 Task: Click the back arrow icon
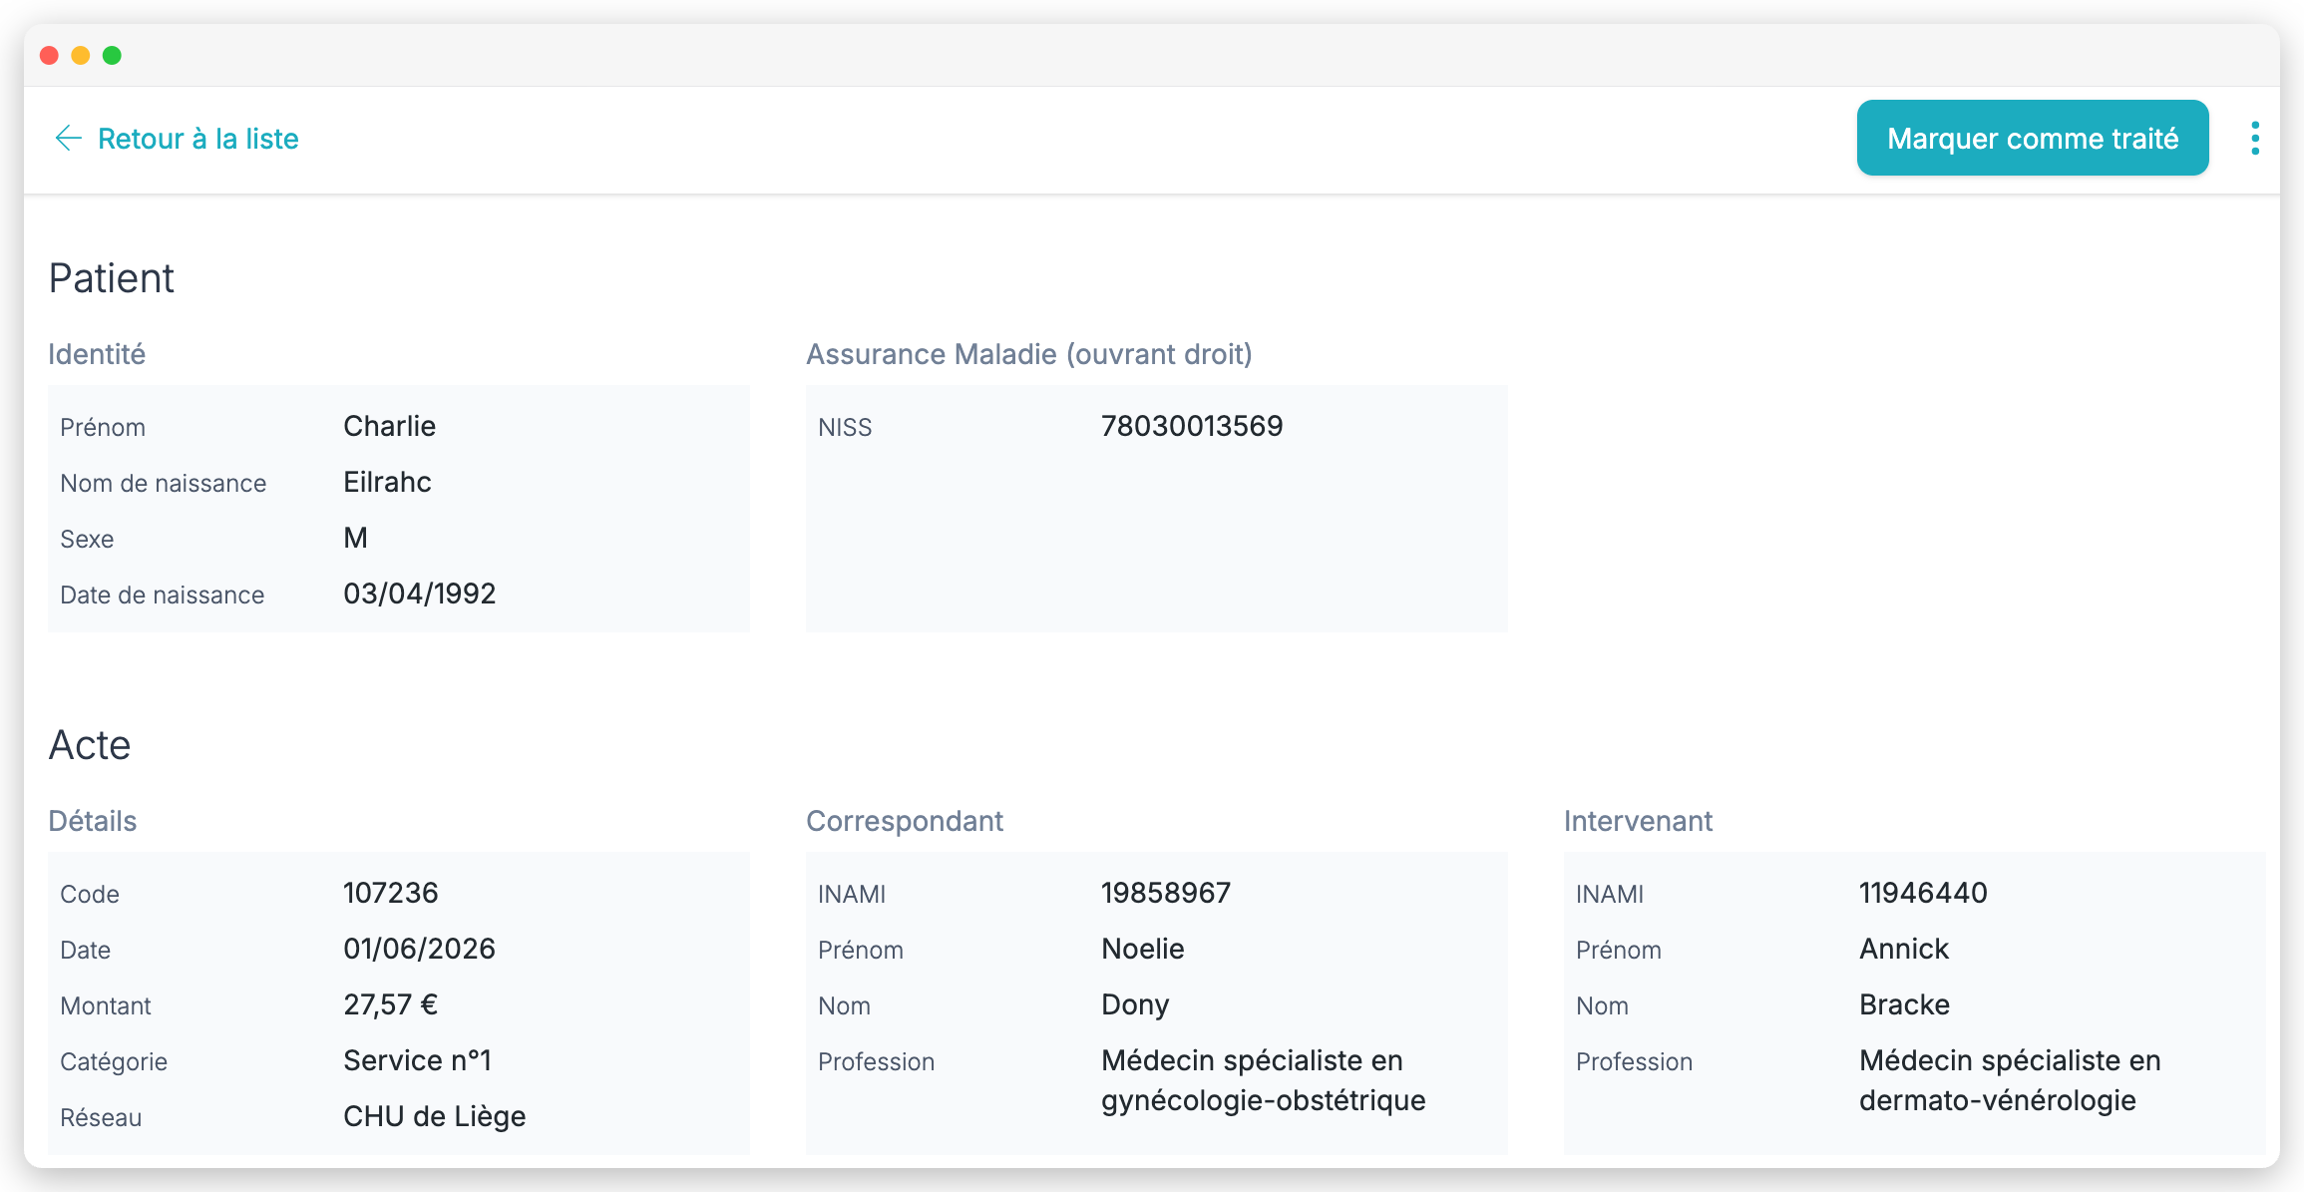68,139
